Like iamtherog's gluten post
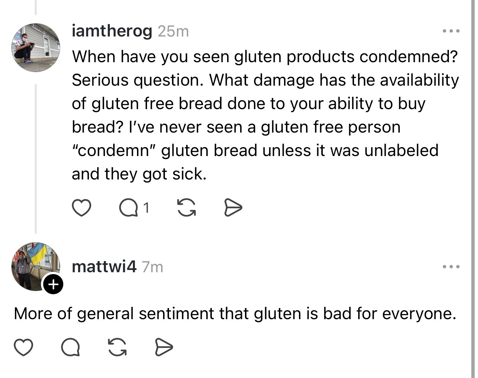Viewport: 478px width, 378px height. (81, 208)
